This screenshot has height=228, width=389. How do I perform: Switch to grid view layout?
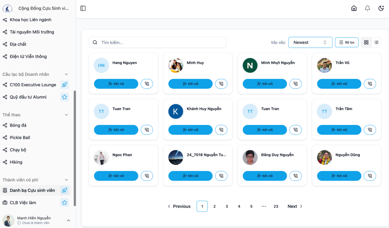[x=366, y=42]
